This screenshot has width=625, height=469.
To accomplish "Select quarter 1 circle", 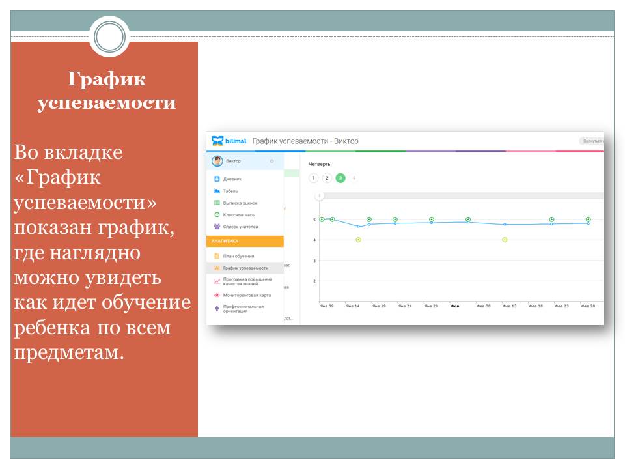I will pos(313,178).
